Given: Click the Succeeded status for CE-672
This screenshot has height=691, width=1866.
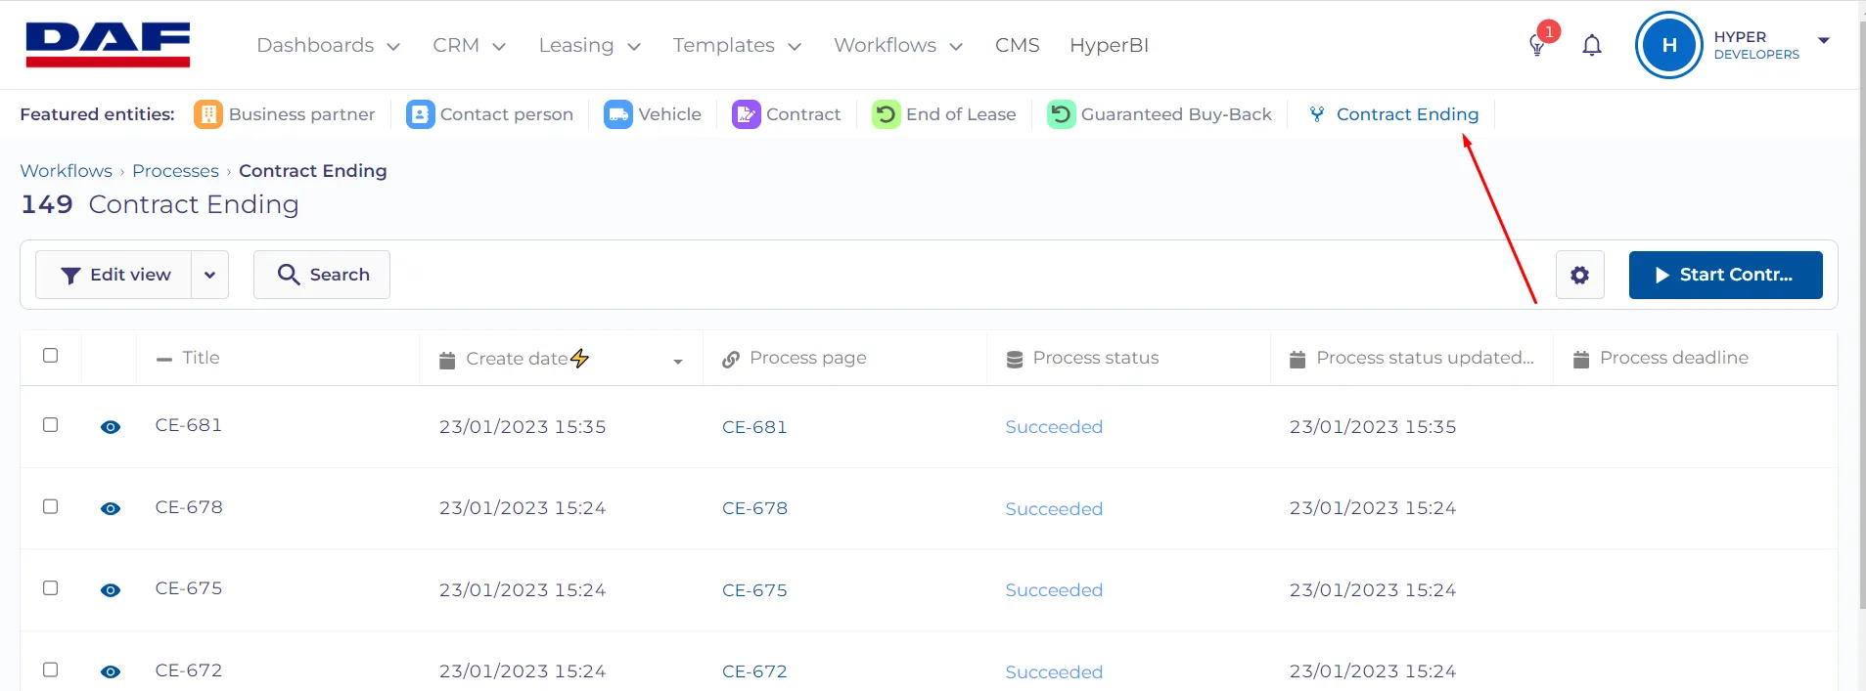Looking at the screenshot, I should point(1054,672).
